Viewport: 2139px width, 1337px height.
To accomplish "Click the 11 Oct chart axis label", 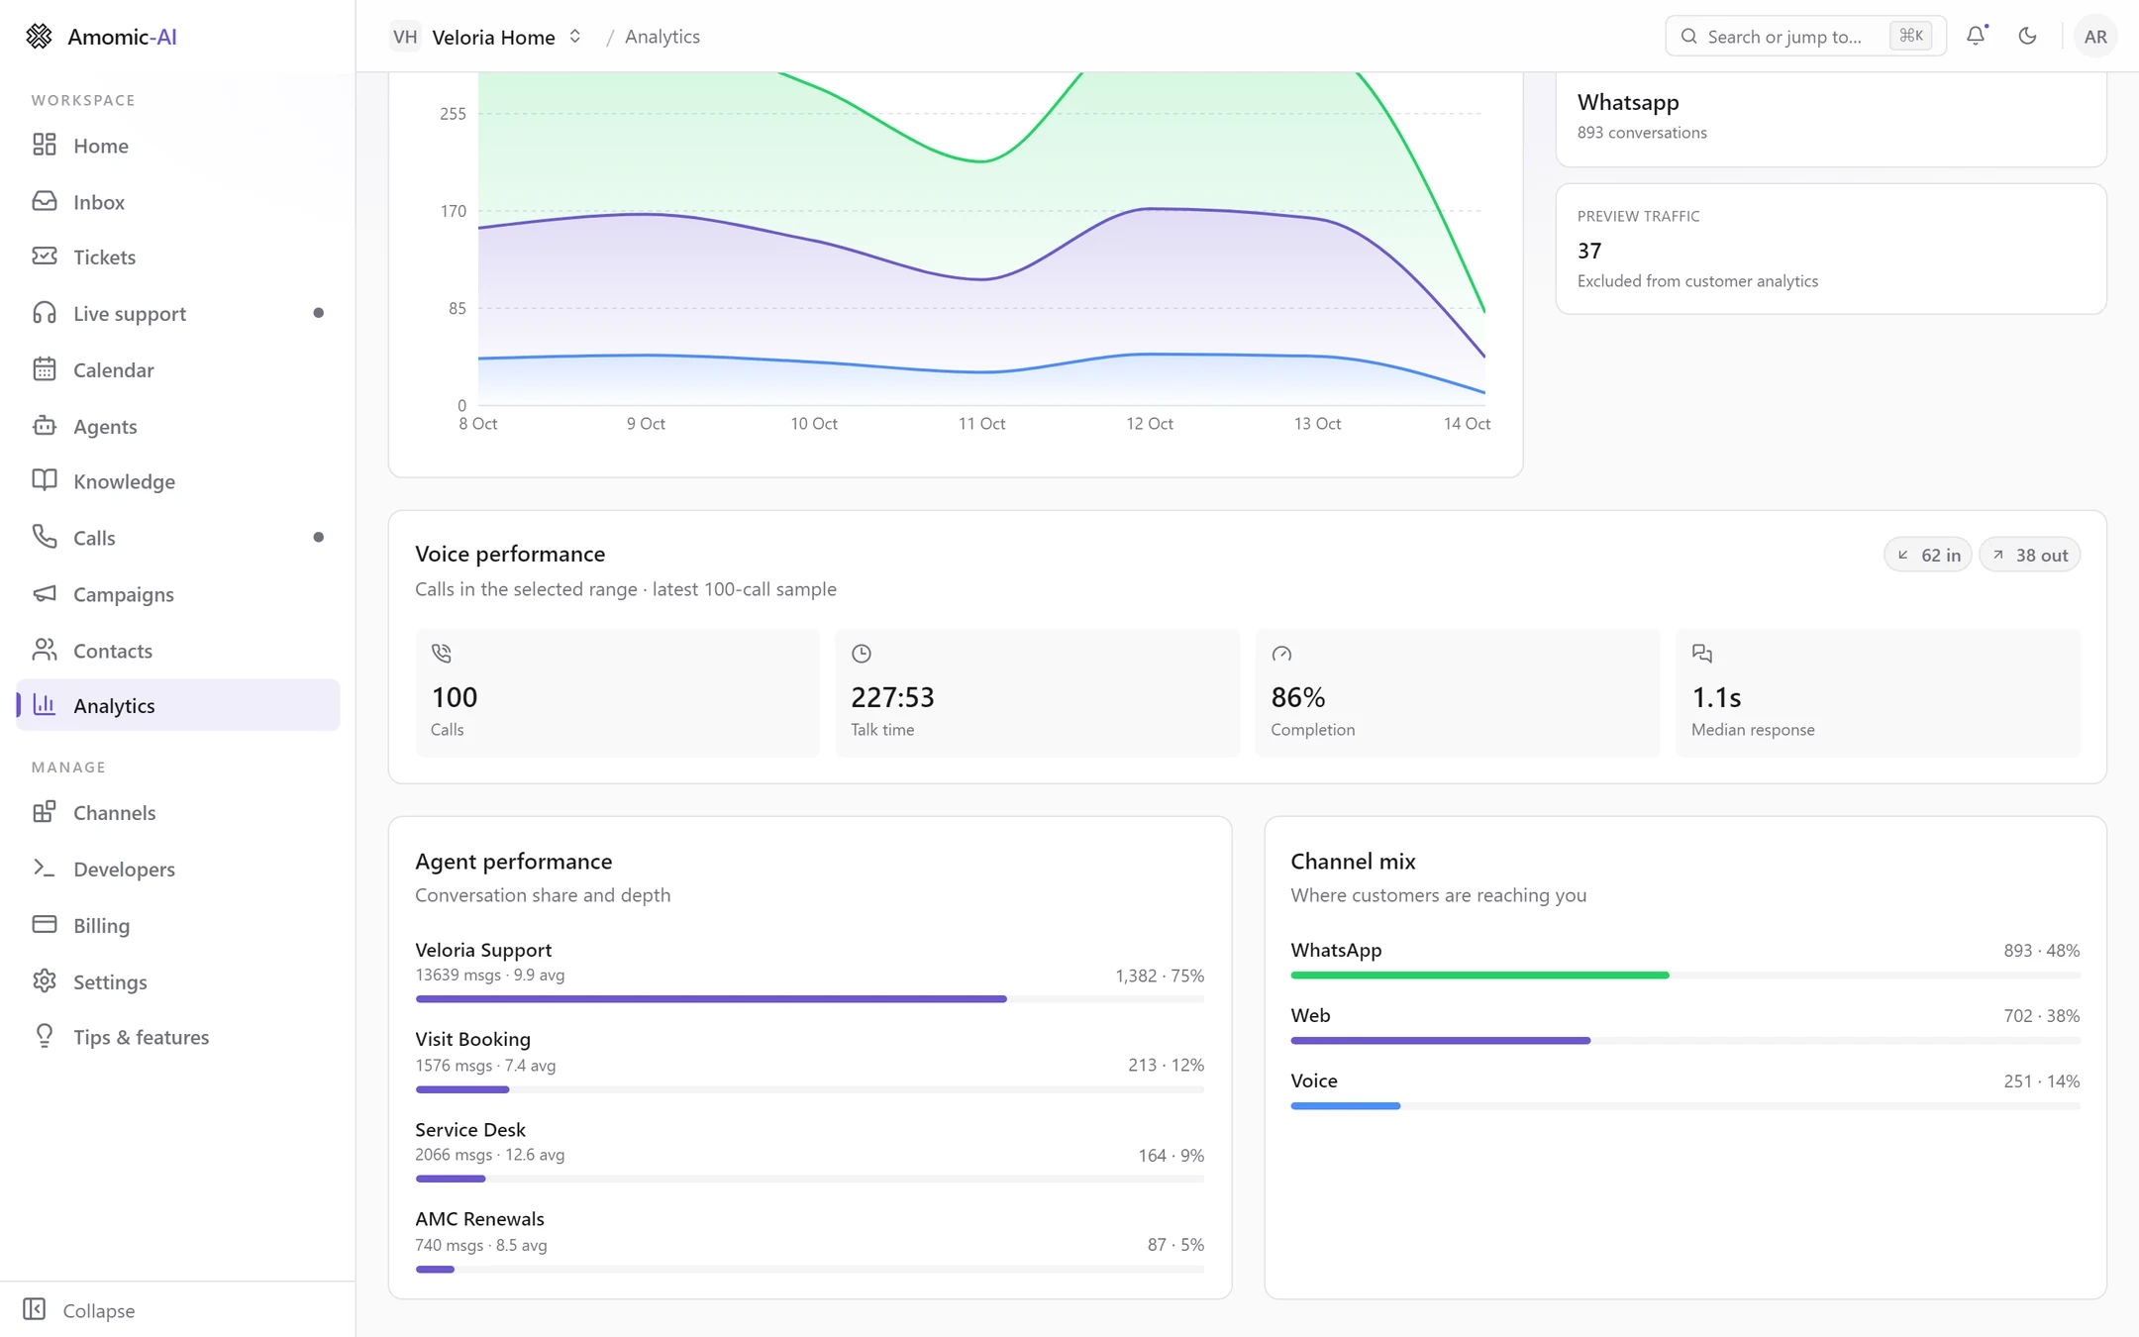I will click(981, 424).
